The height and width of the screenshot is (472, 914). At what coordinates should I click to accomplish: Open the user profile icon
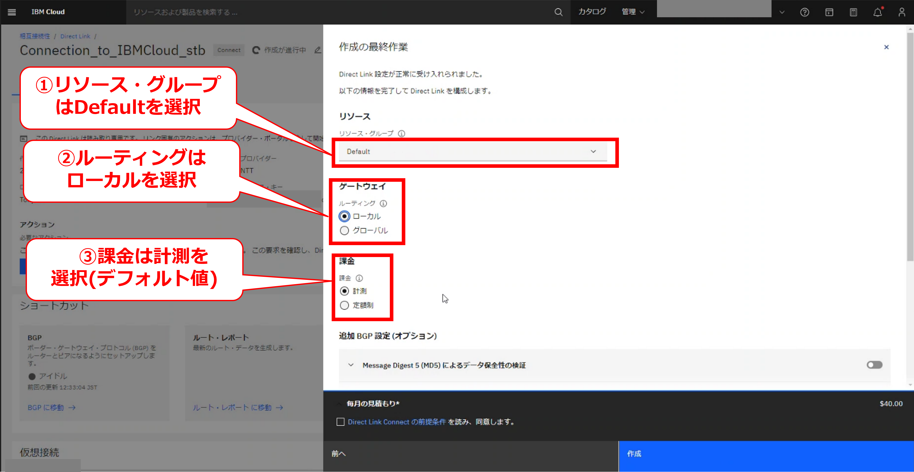click(x=902, y=12)
